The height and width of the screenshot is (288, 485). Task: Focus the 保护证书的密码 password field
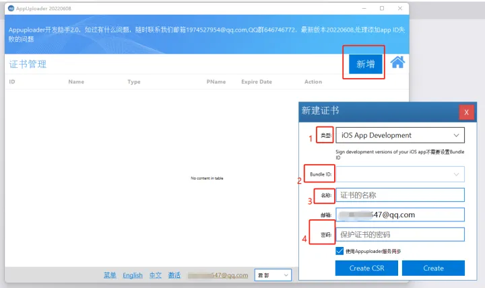click(x=400, y=235)
